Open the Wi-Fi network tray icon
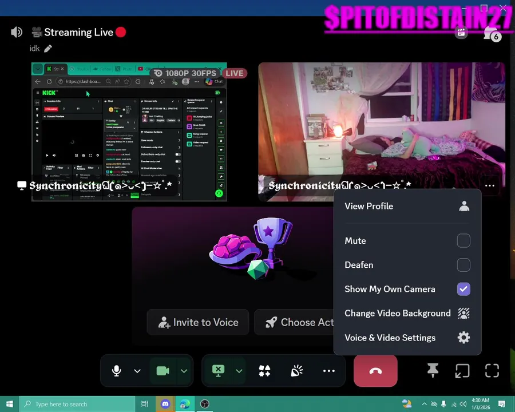 454,404
